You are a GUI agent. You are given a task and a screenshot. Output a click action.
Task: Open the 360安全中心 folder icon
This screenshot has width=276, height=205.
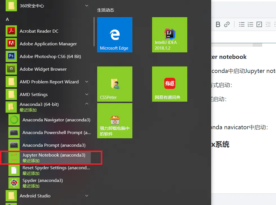click(11, 6)
